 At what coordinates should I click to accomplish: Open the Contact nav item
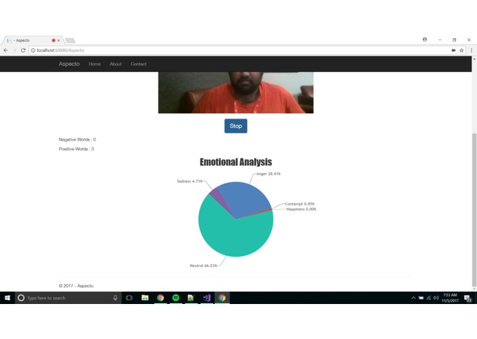(x=139, y=64)
